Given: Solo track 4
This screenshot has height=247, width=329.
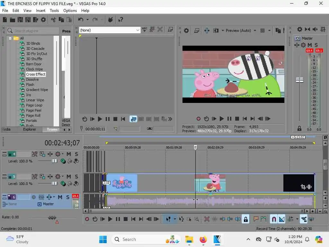Looking at the screenshot, I should click(76, 154).
